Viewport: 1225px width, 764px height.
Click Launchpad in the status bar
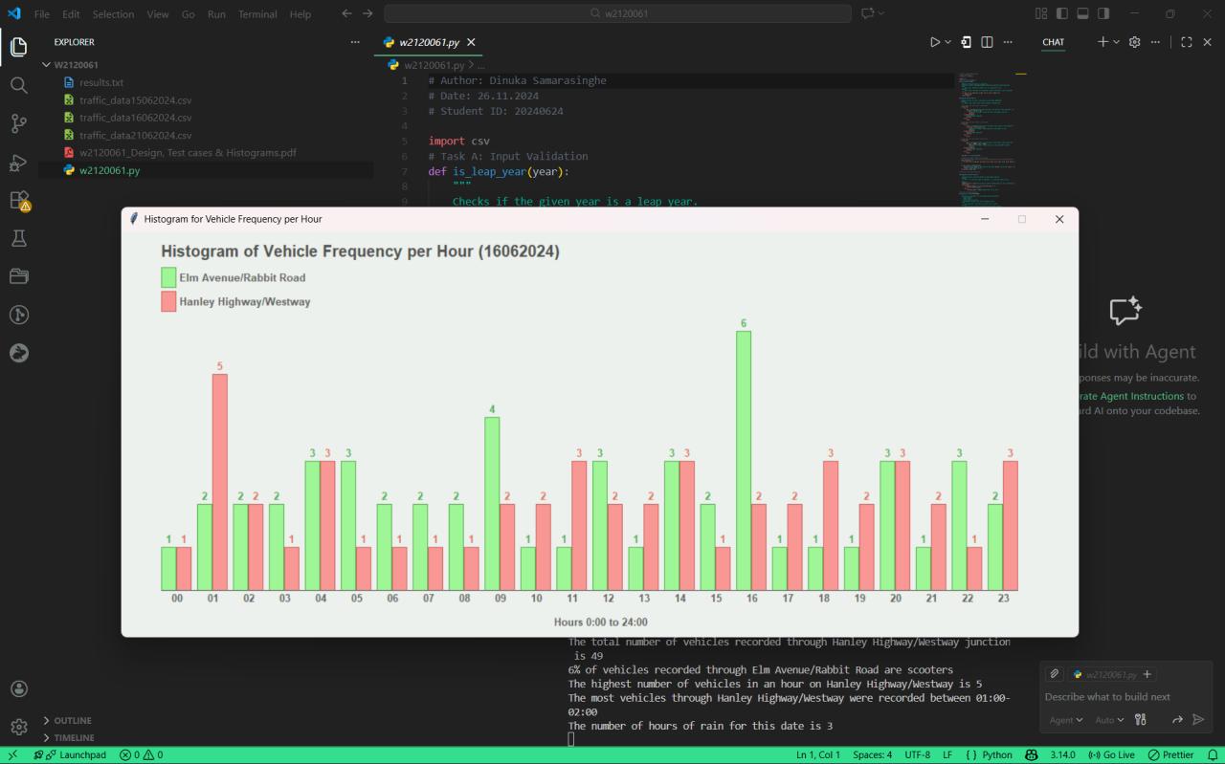point(70,754)
